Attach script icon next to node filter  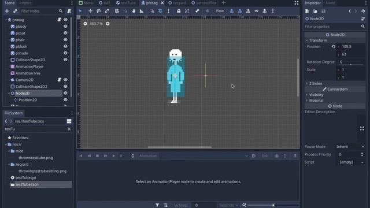(x=69, y=11)
